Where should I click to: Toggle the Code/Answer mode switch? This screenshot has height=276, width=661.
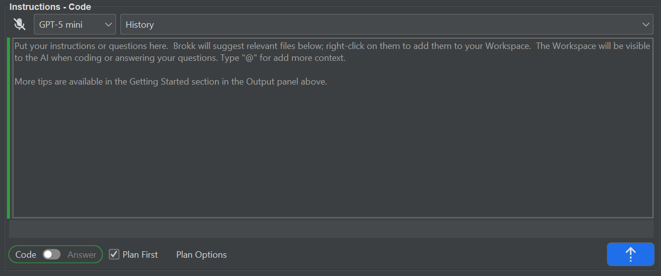click(52, 254)
